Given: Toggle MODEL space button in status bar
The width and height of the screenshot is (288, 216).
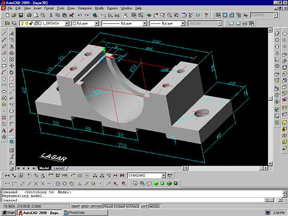Looking at the screenshot, I should [155, 206].
